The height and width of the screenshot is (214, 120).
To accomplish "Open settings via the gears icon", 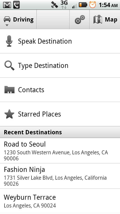I will [x=80, y=19].
